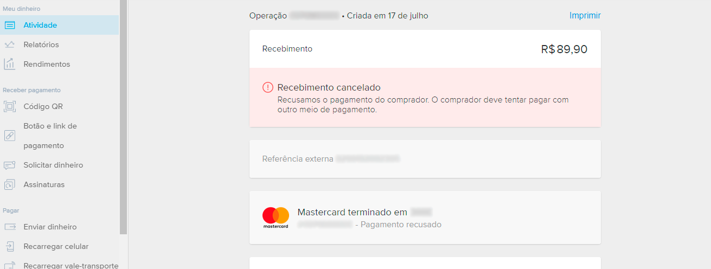Click the Recebimento amount R$ 89,90
The width and height of the screenshot is (711, 269).
[564, 49]
